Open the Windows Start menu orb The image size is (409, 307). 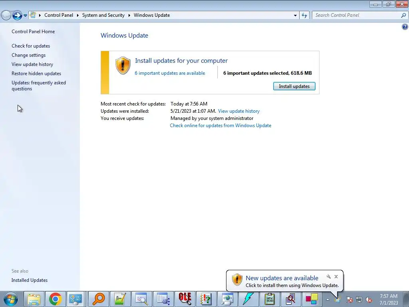click(x=11, y=299)
